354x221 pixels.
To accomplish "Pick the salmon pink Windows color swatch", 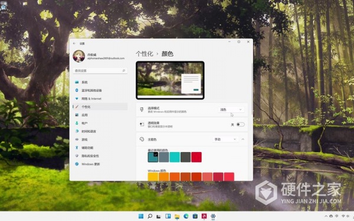I will coord(207,177).
